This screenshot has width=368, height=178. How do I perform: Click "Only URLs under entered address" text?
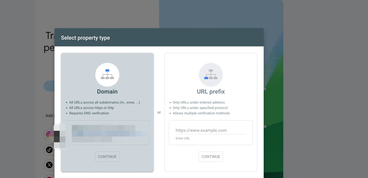(199, 102)
